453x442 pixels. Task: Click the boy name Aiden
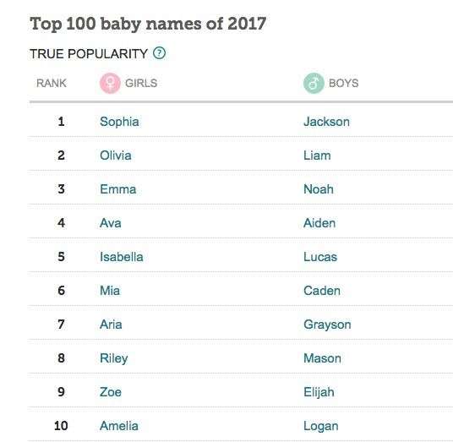(x=319, y=223)
